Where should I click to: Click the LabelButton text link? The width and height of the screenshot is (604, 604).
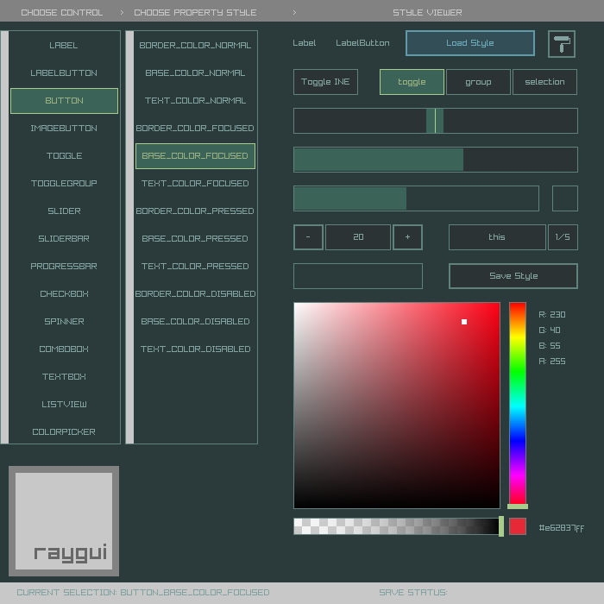[362, 43]
